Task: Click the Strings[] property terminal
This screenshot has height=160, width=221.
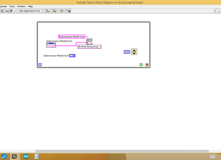Action: point(51,46)
